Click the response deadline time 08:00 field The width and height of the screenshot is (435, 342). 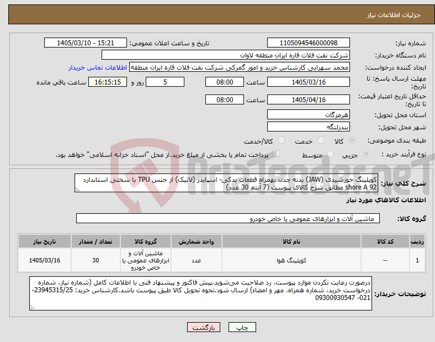[x=225, y=82]
